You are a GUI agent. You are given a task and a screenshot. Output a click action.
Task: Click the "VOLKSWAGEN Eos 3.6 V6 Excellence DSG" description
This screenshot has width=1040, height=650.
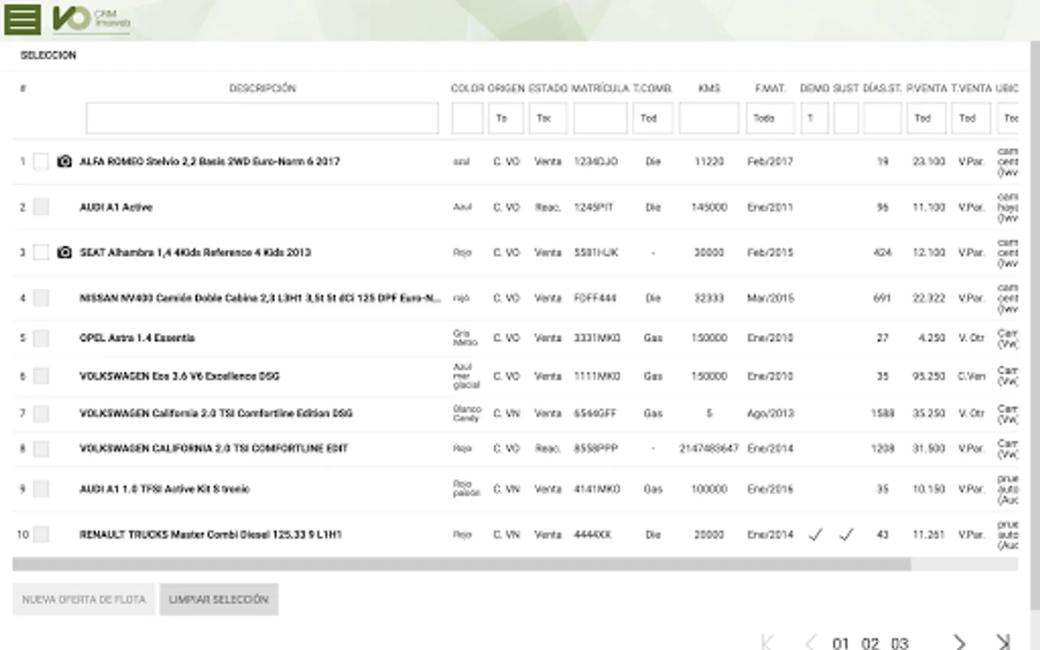point(179,376)
